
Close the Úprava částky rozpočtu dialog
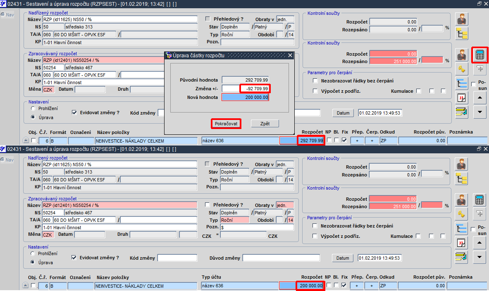pos(290,55)
